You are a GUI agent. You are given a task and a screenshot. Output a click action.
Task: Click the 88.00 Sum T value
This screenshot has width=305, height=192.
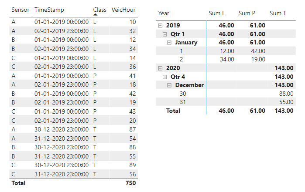(286, 94)
